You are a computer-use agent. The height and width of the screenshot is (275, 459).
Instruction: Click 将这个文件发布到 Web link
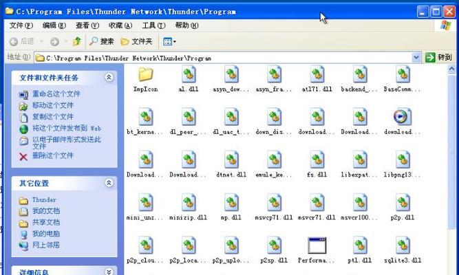pos(67,128)
